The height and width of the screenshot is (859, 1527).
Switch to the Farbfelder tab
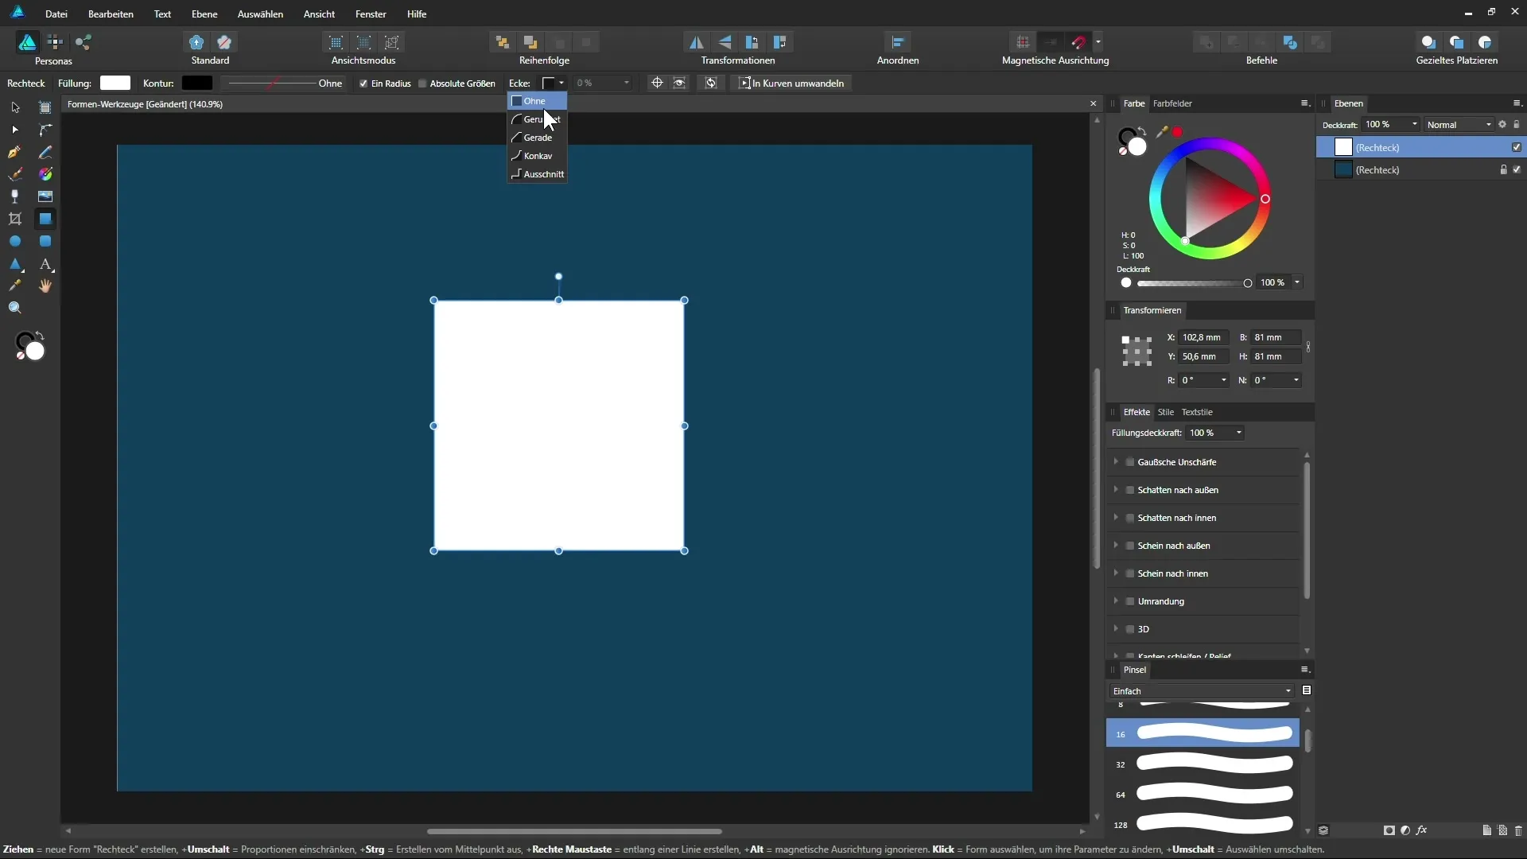click(1172, 103)
